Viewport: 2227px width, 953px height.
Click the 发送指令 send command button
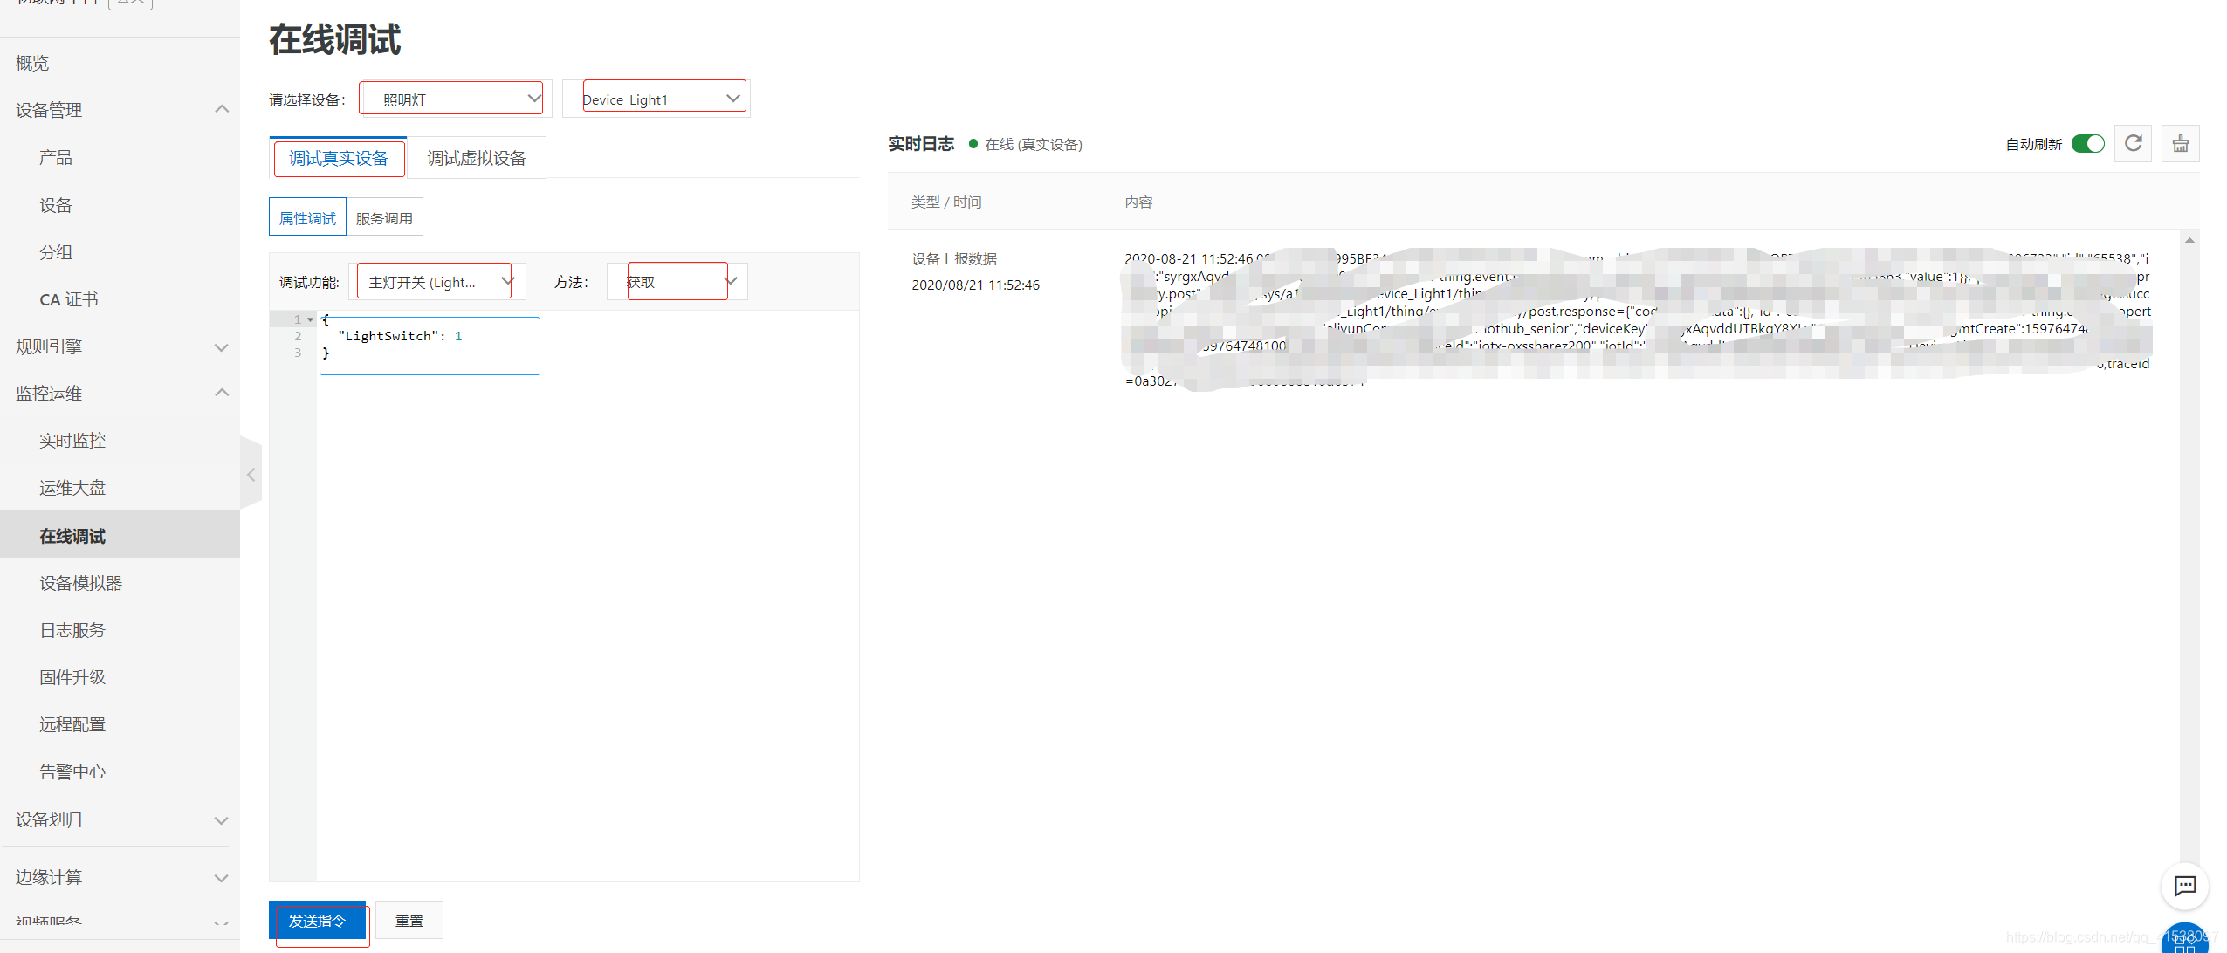pos(318,921)
